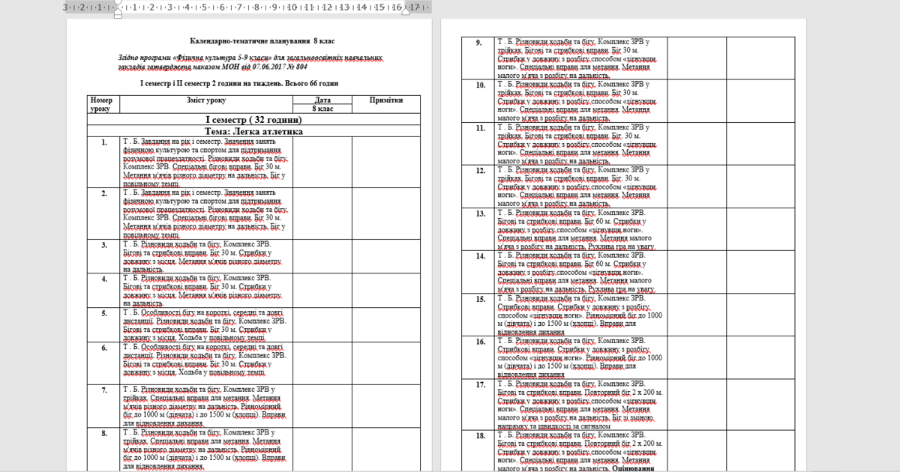Image resolution: width=900 pixels, height=472 pixels.
Task: Click the First Line Indent marker on ruler
Action: 118,4
